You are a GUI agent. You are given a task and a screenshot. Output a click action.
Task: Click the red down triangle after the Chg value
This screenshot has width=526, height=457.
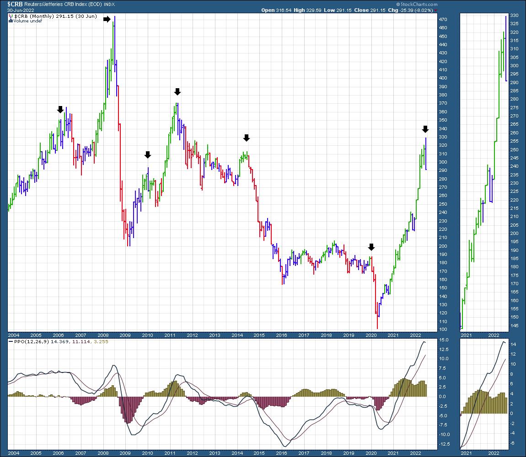click(436, 11)
